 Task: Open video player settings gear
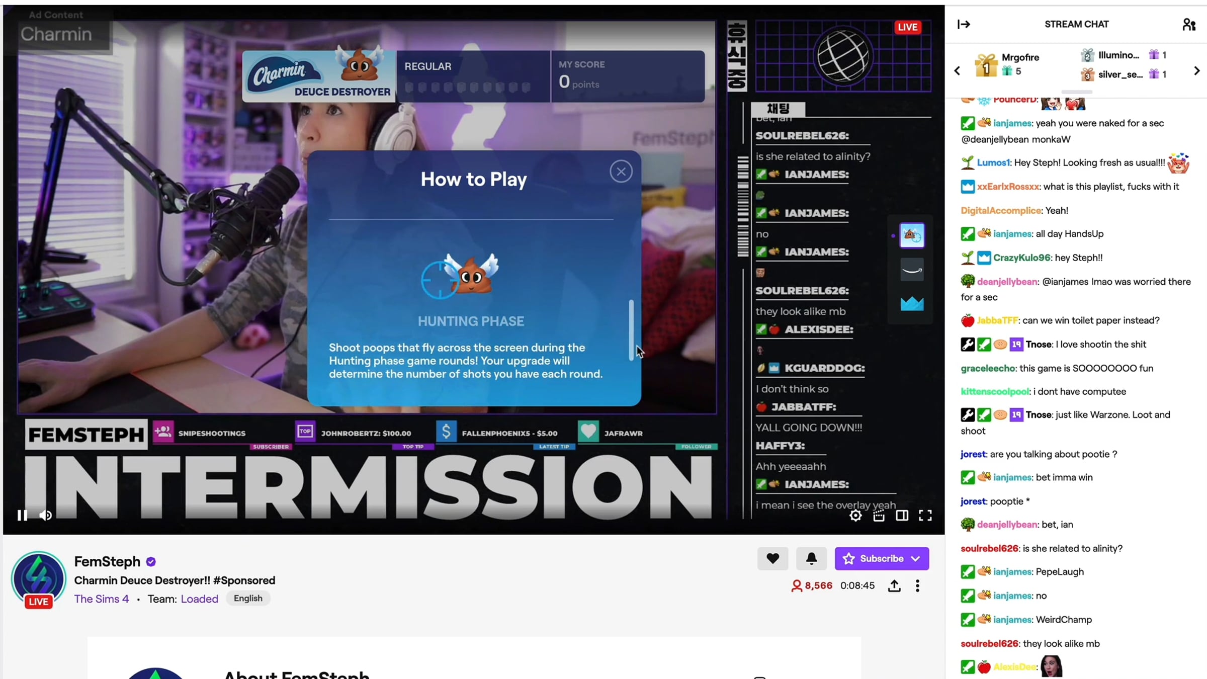click(x=855, y=516)
